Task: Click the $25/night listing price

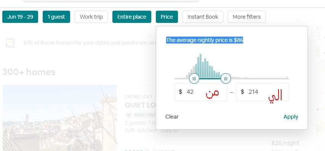Action: coord(285,143)
